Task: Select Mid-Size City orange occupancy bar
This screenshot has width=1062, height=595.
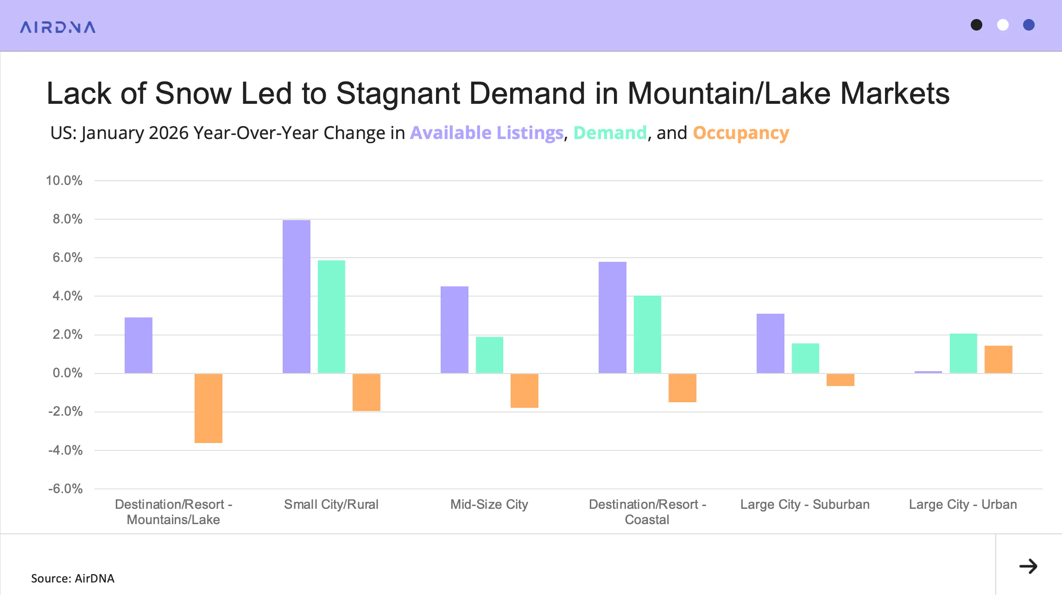Action: point(525,391)
